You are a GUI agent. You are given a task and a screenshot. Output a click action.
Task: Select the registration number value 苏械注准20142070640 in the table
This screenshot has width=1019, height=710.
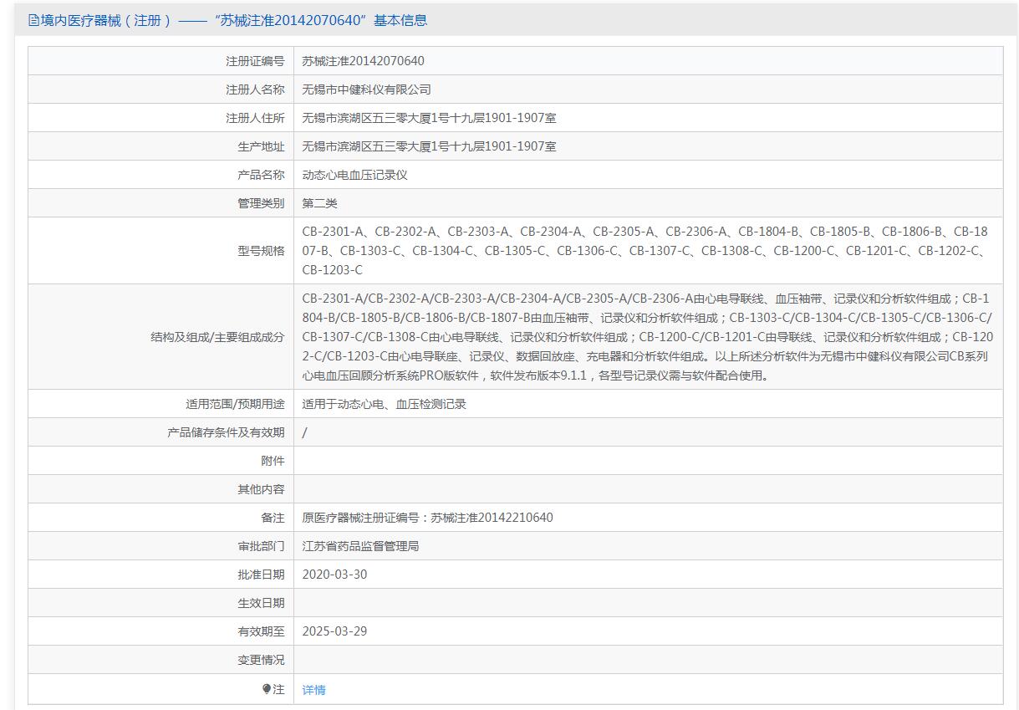coord(363,61)
